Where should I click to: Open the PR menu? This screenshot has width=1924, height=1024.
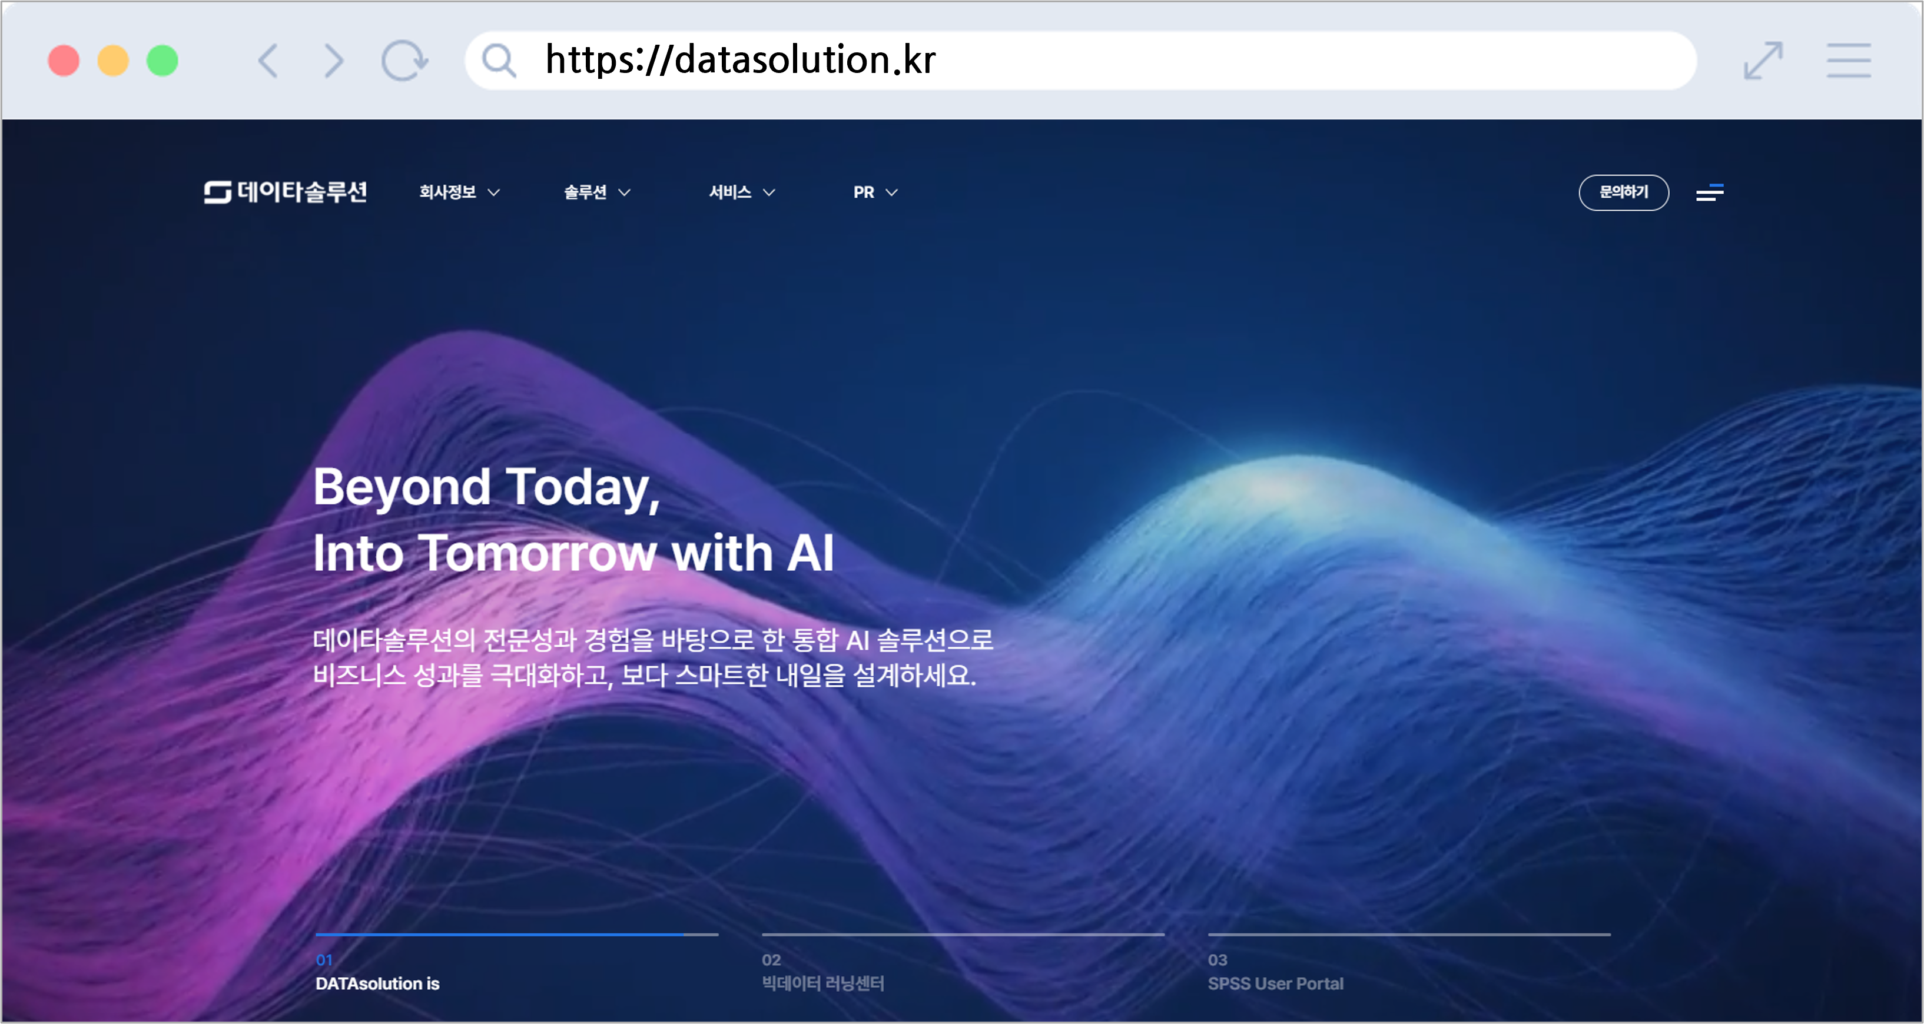pyautogui.click(x=864, y=192)
